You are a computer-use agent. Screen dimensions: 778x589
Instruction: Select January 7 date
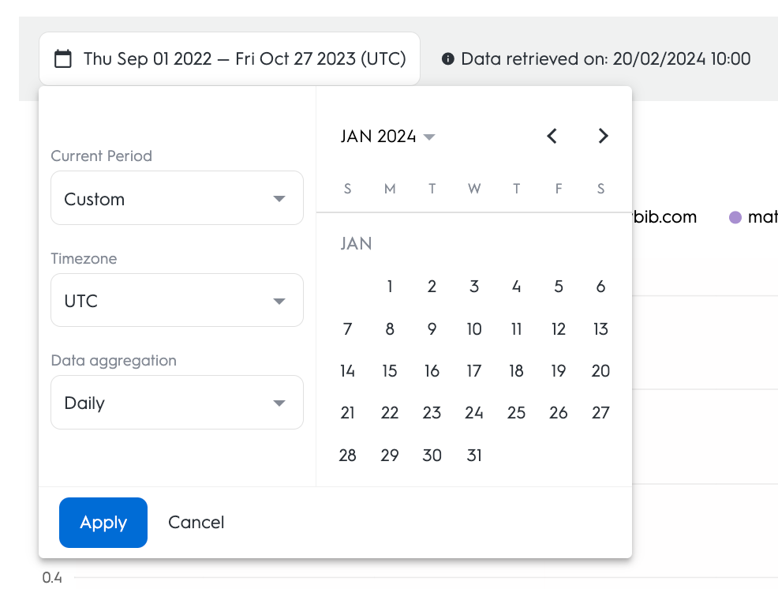348,329
